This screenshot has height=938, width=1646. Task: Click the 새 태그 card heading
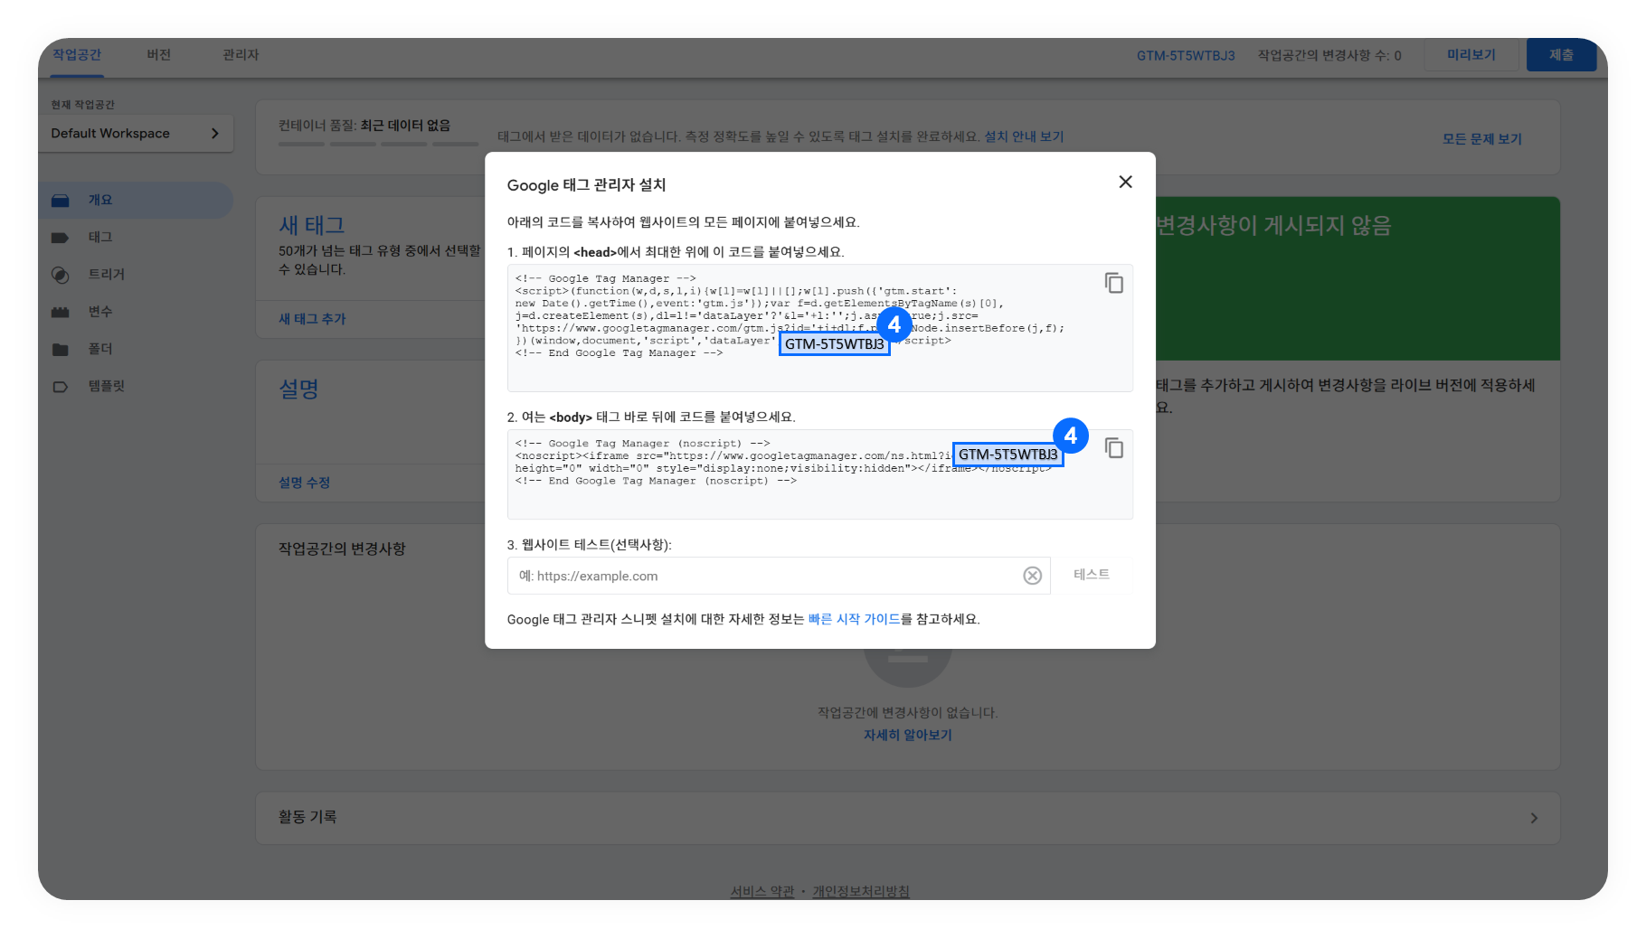pyautogui.click(x=312, y=225)
